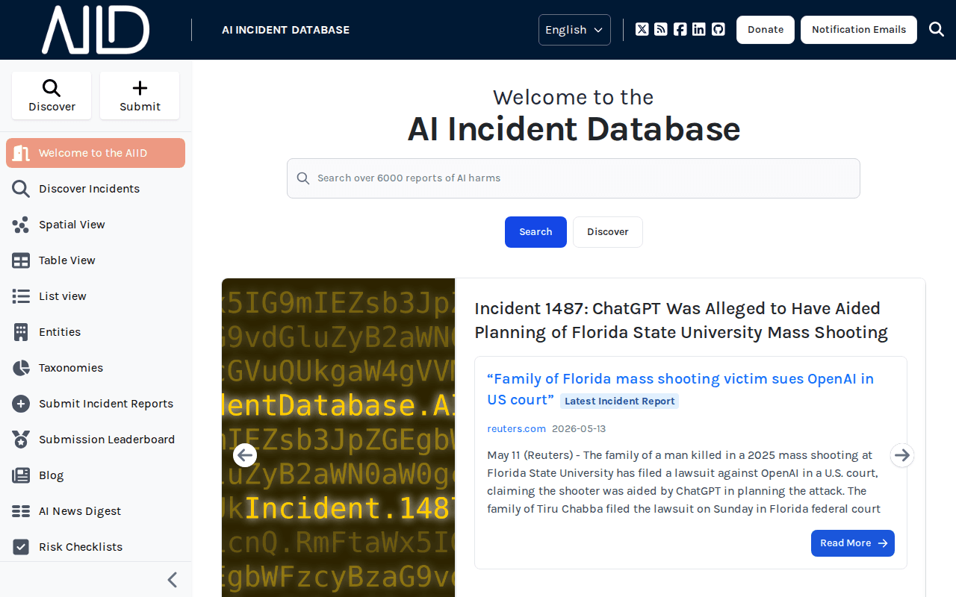Screen dimensions: 956x597
Task: Click the Submit plus tile in sidebar
Action: [x=140, y=96]
